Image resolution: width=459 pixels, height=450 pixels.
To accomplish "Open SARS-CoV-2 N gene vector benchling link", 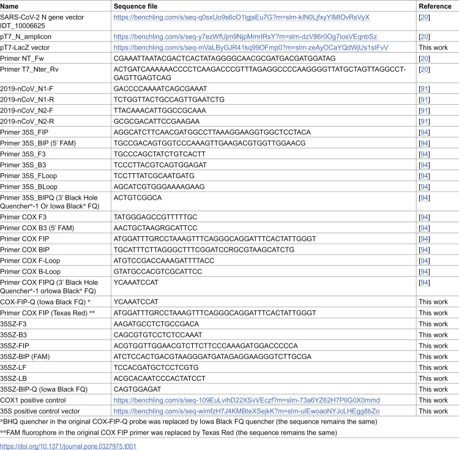I will point(242,17).
